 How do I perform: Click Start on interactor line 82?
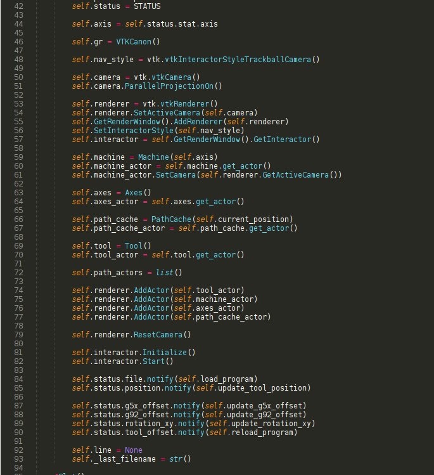click(154, 361)
